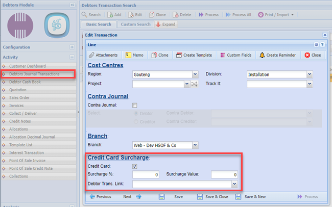Screen dimensions: 332x207
Task: Open Allocation Decimal Journal
Action: click(38, 137)
